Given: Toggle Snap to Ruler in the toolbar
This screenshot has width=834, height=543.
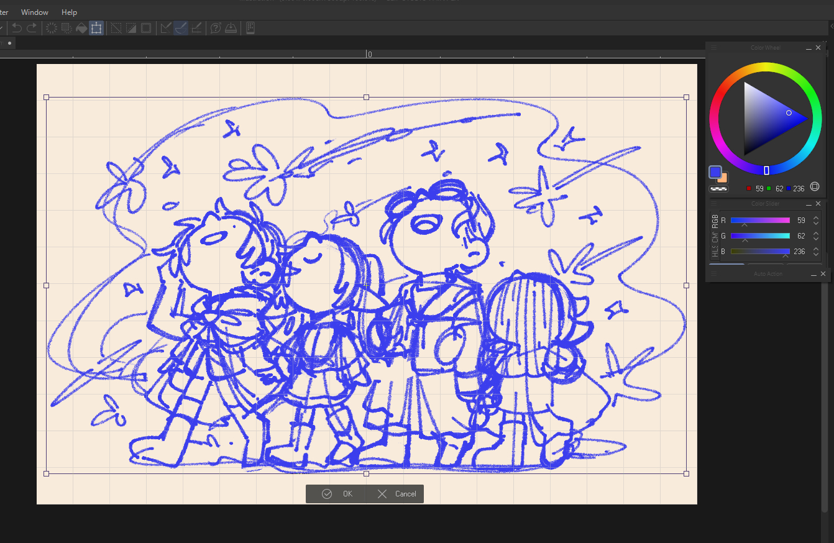Looking at the screenshot, I should click(165, 28).
